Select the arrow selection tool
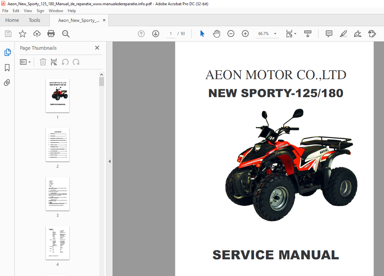This screenshot has height=276, width=384. (202, 34)
